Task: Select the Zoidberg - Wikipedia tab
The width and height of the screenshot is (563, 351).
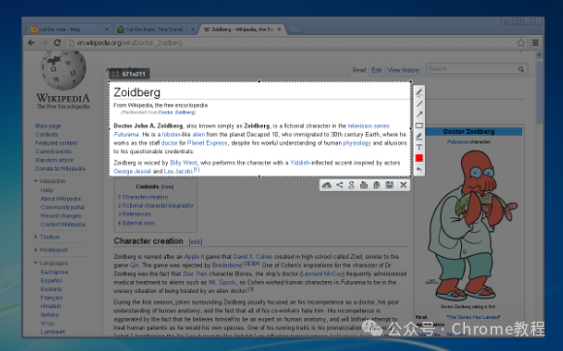Action: (242, 29)
